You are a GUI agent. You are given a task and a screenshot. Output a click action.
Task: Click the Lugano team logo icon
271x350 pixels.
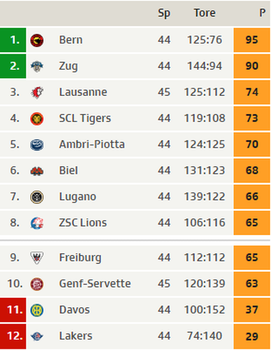[37, 197]
